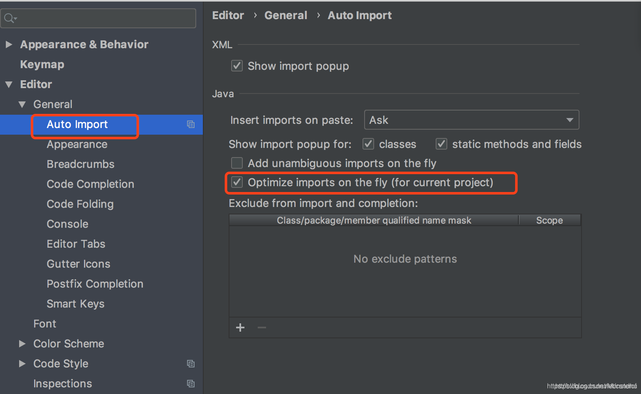Viewport: 641px width, 394px height.
Task: Click the "Exclude from import and completion:" label
Action: point(323,203)
